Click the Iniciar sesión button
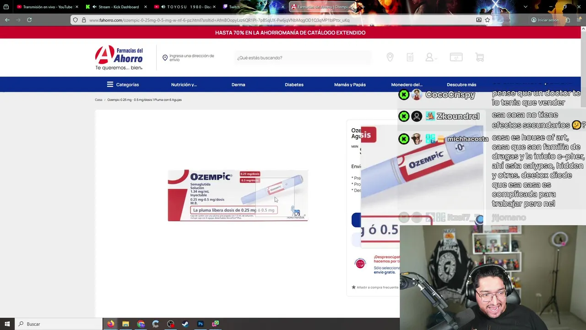 (545, 20)
